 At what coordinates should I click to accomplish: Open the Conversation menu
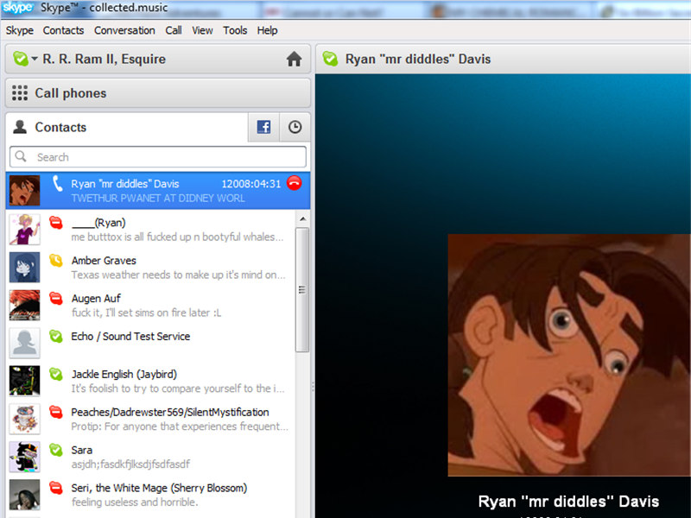click(124, 30)
